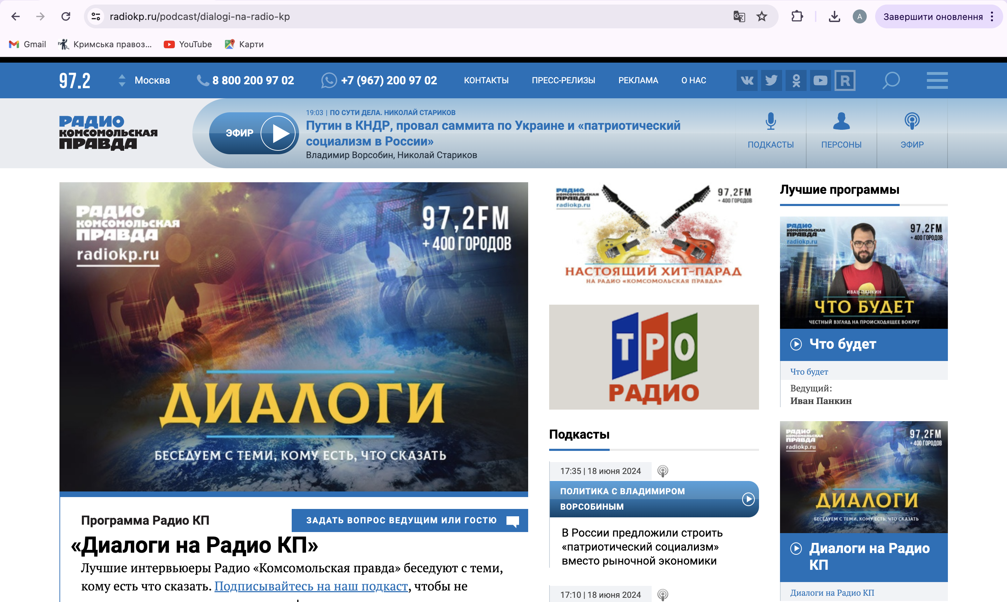Click ЗАДАТЬ ВОПРОС ВЕДУЩИМ ИЛИ ГОСТЮ button
This screenshot has height=602, width=1007.
coord(410,520)
